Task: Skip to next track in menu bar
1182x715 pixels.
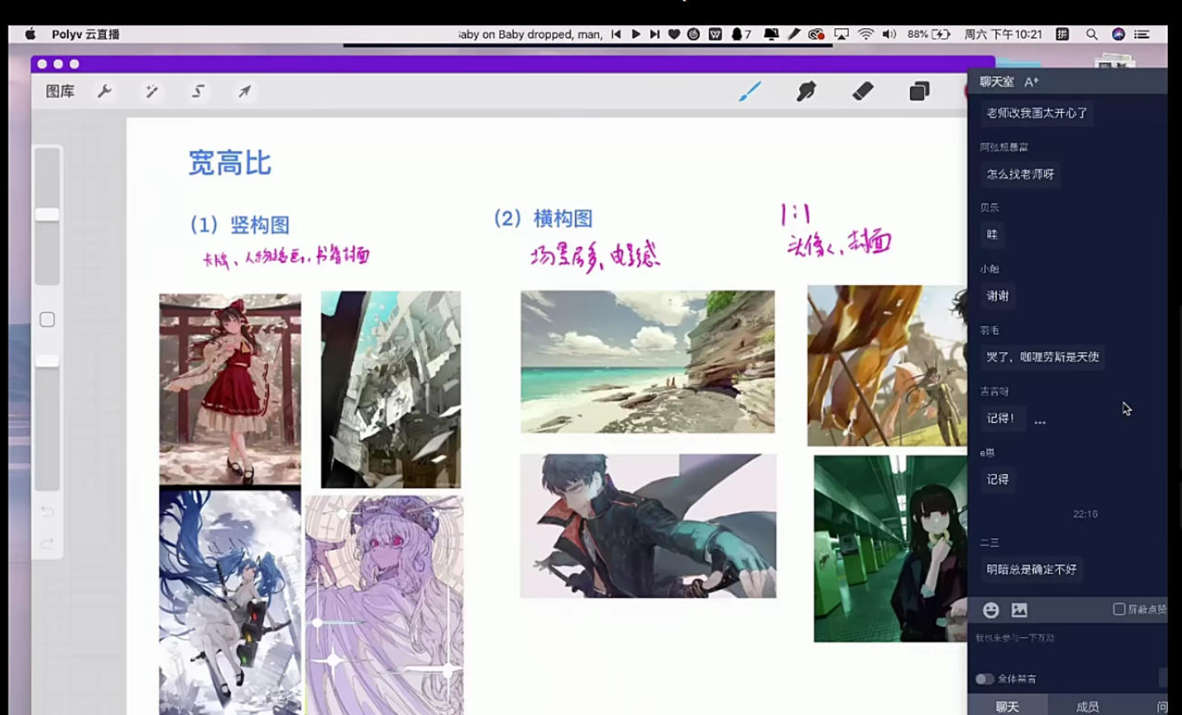Action: (655, 34)
